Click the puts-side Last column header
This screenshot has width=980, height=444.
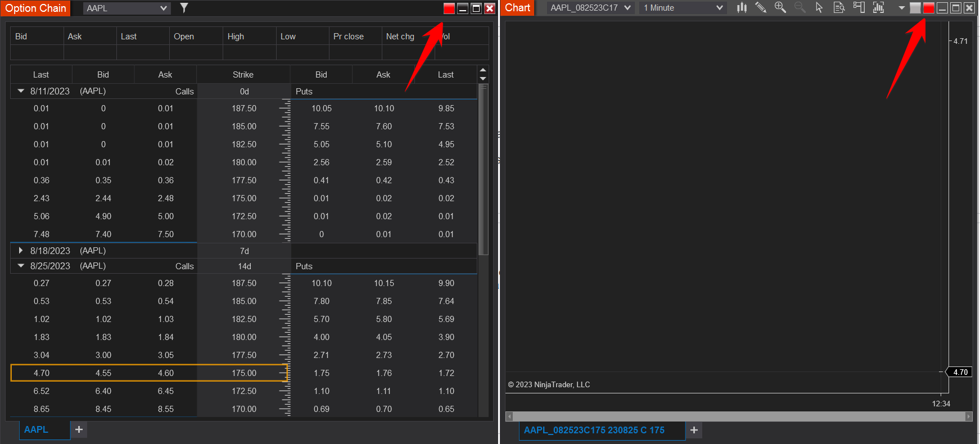[446, 75]
